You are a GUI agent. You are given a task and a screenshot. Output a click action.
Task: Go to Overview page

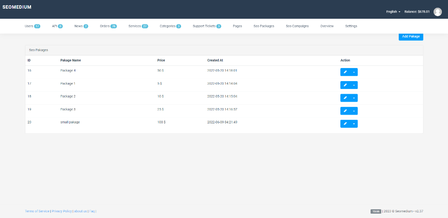tap(327, 26)
